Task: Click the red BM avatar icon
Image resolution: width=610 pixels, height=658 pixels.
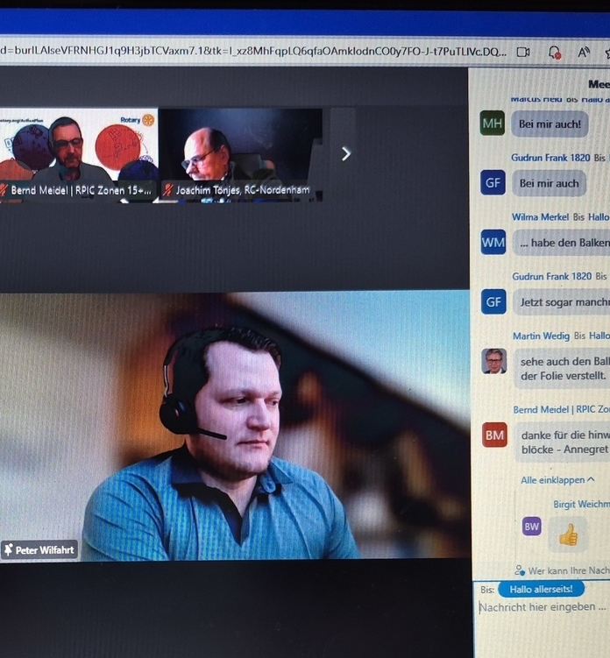Action: (x=494, y=434)
